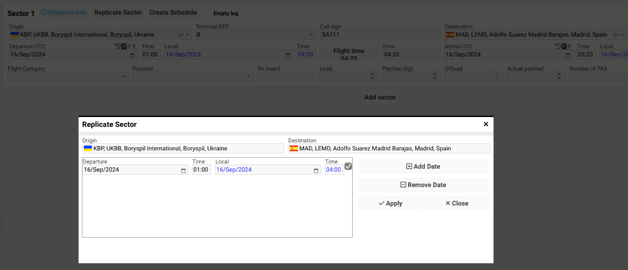Click the increment stepper on Payload (kg)
The height and width of the screenshot is (270, 628).
[x=435, y=74]
